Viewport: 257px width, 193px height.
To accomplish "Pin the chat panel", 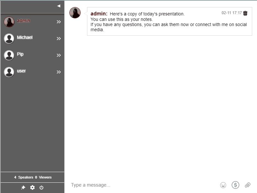I will click(x=23, y=188).
